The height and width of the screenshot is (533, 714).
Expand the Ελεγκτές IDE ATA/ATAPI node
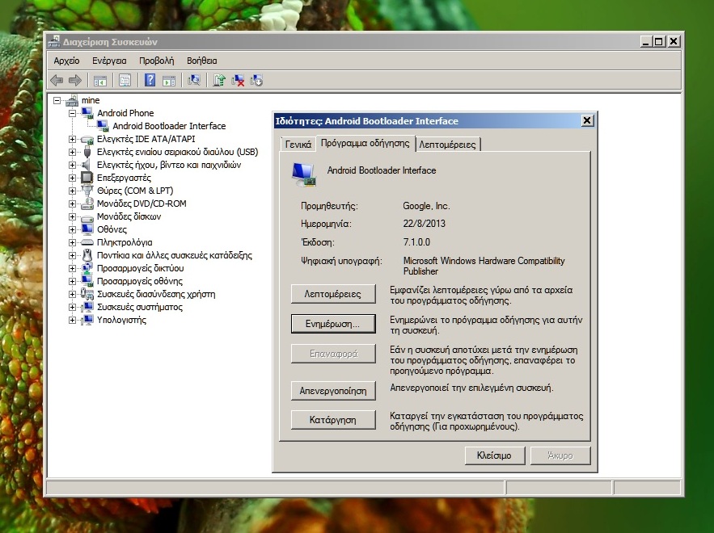click(x=72, y=139)
